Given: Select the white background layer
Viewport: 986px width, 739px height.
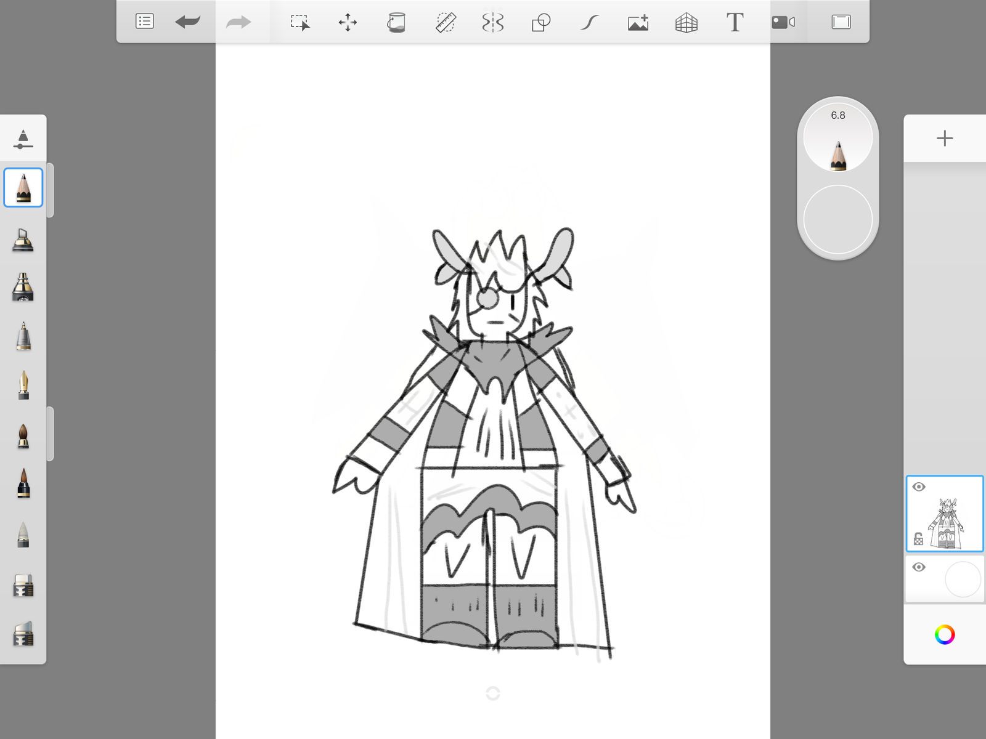Looking at the screenshot, I should point(945,579).
